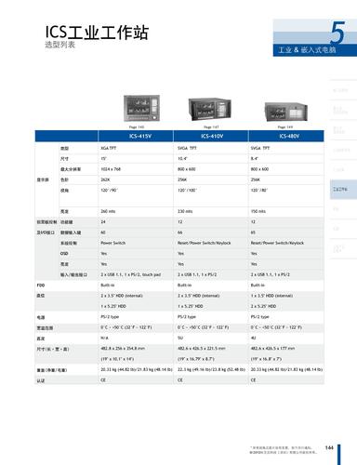Click the FDD row label
Image resolution: width=357 pixels, height=465 pixels.
tap(41, 286)
